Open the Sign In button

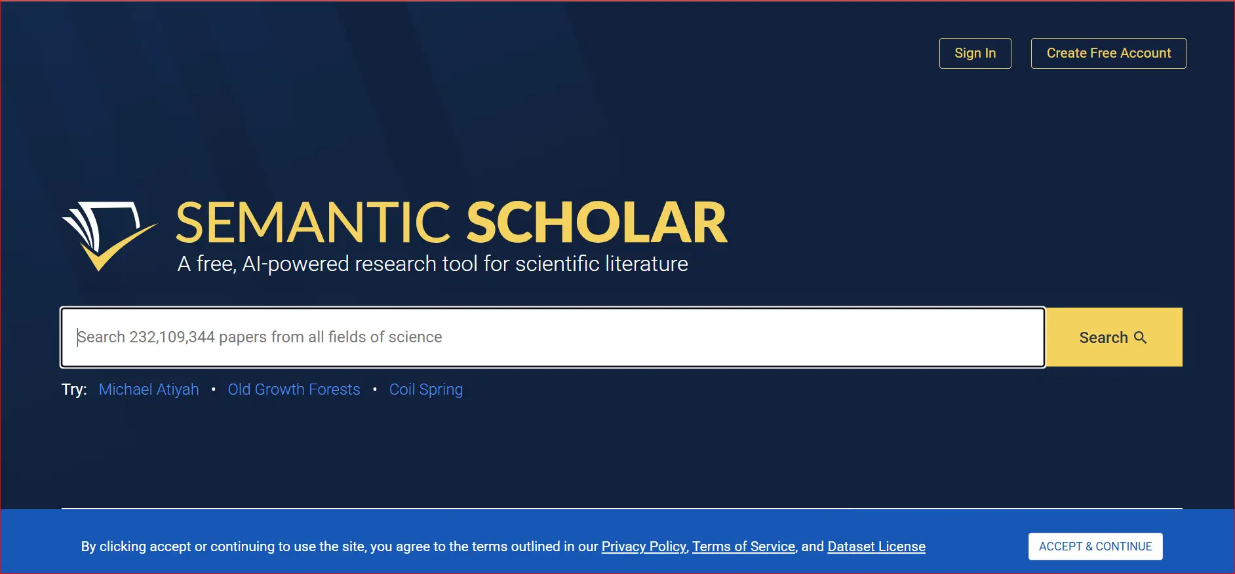(x=975, y=53)
